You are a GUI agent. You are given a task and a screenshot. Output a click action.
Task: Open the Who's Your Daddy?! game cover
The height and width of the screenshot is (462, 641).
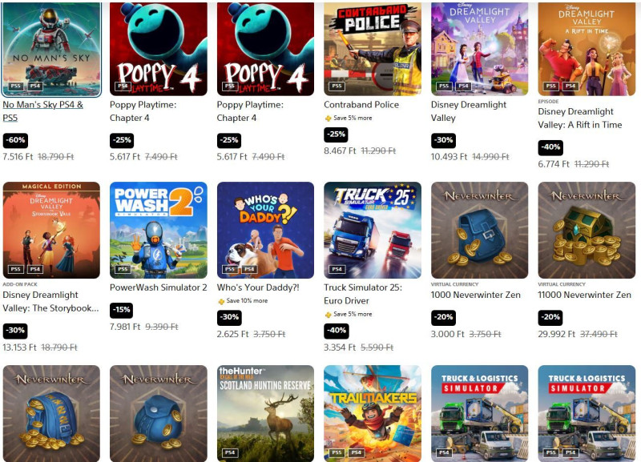(265, 230)
